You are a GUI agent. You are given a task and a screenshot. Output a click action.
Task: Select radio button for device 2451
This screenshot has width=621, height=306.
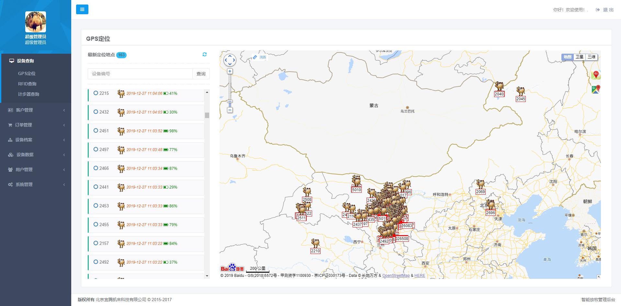point(96,131)
